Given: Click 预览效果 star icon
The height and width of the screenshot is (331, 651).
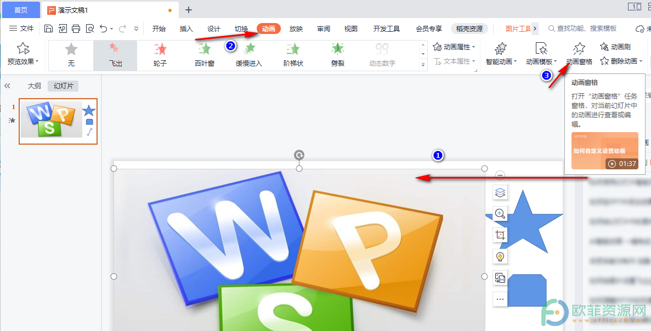Looking at the screenshot, I should click(23, 49).
